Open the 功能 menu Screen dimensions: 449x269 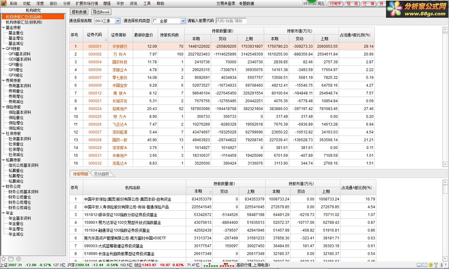tap(27, 3)
